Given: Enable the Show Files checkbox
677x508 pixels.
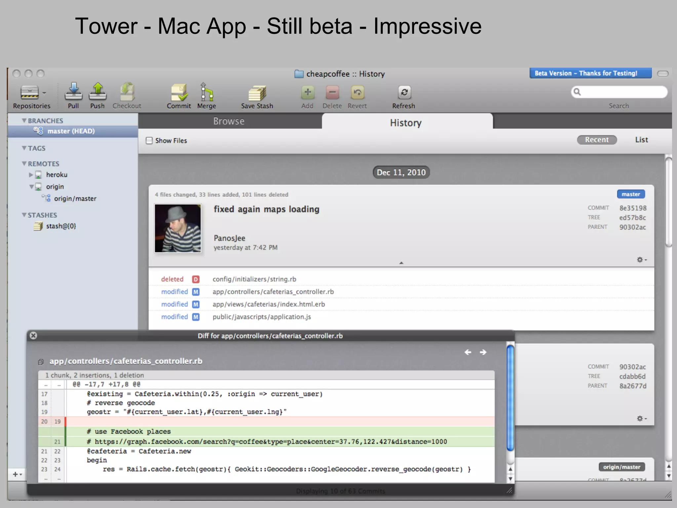Looking at the screenshot, I should click(149, 141).
